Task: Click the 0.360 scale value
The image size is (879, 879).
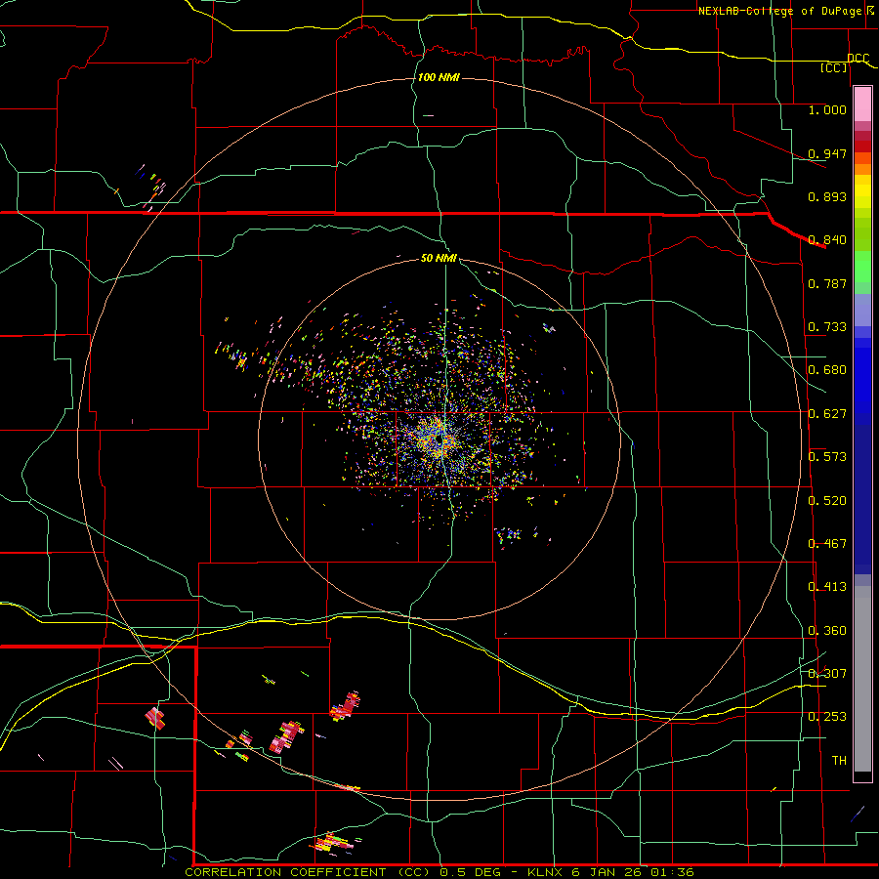Action: point(827,631)
